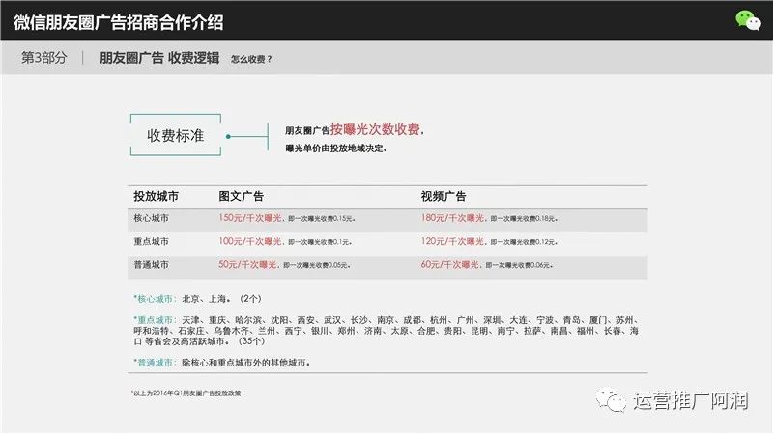
Task: Click the heading 朋友圈广告 收费逻辑
Action: [x=159, y=58]
